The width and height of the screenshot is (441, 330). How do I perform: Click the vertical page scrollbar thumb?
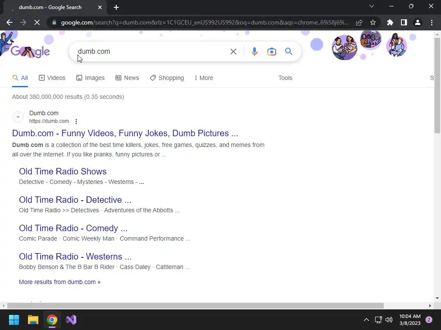point(438,86)
